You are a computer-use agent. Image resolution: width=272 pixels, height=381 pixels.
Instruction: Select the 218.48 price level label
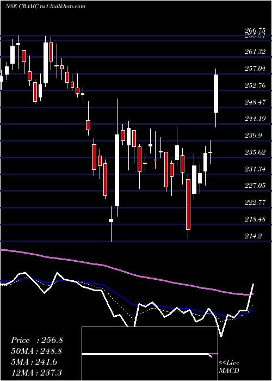(x=255, y=219)
